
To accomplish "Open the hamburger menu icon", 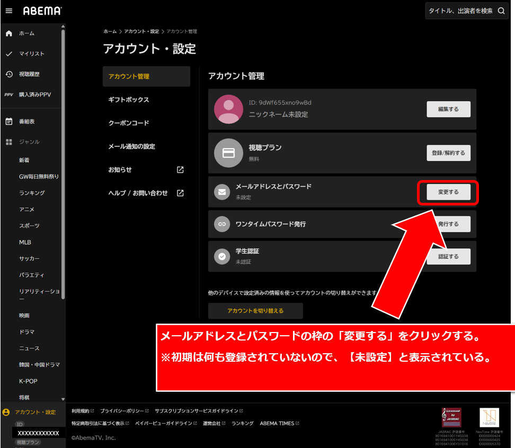I will [8, 11].
